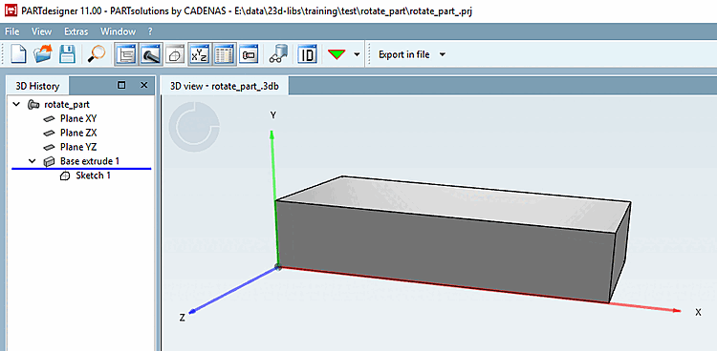
Task: Select Plane YZ in the history tree
Action: 78,147
